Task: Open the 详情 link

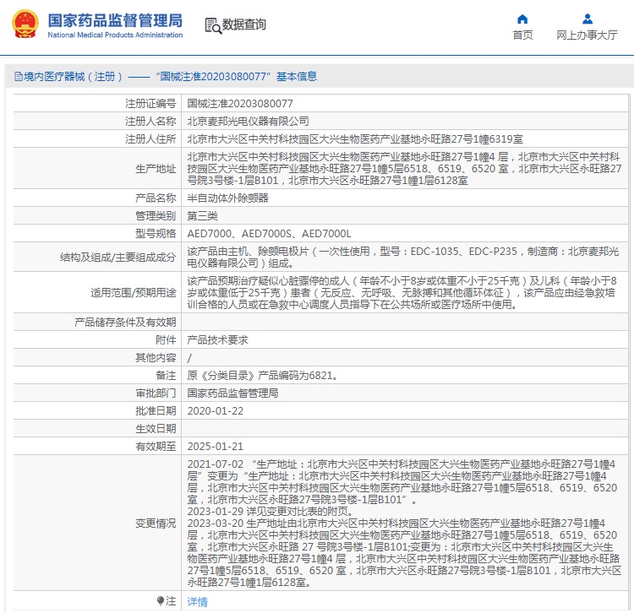Action: click(x=197, y=602)
